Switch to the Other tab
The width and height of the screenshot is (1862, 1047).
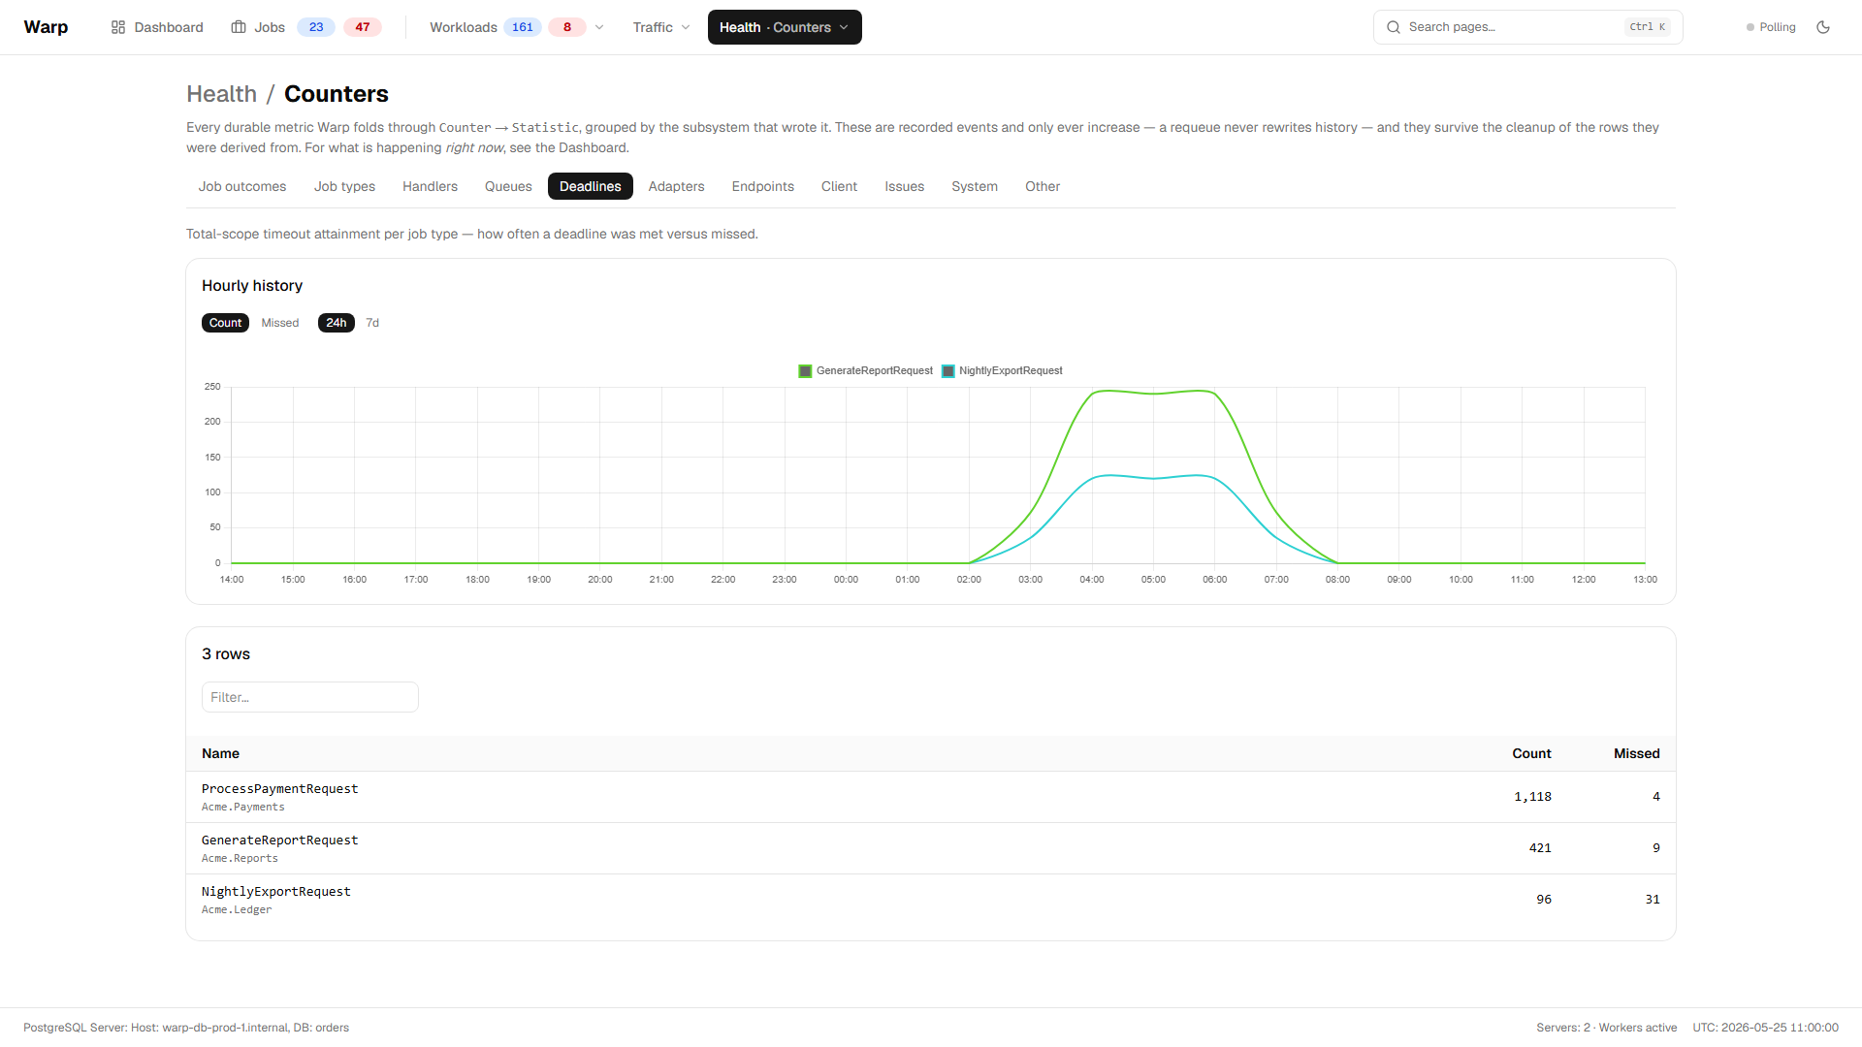[x=1043, y=186]
